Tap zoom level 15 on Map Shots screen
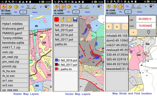Image resolution: width=157 pixels, height=96 pixels. click(127, 6)
